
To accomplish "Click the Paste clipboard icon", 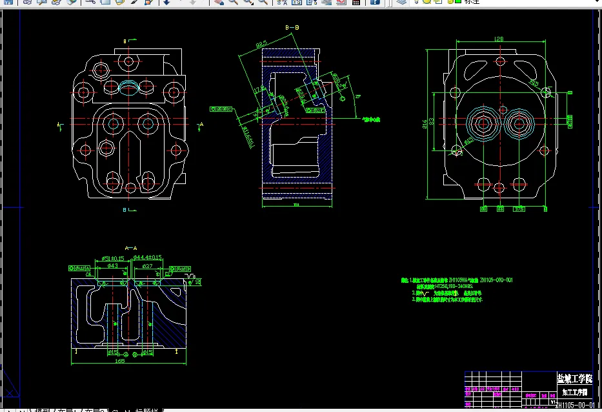I will [x=119, y=2].
